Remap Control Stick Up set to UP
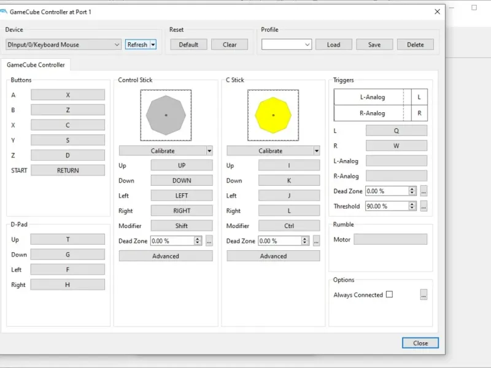This screenshot has height=368, width=491. (x=182, y=165)
